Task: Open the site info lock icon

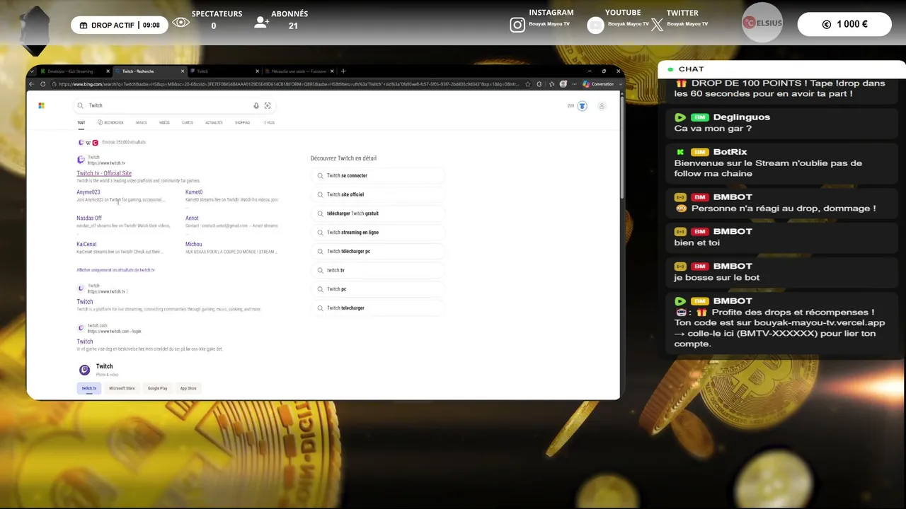Action: pyautogui.click(x=54, y=84)
